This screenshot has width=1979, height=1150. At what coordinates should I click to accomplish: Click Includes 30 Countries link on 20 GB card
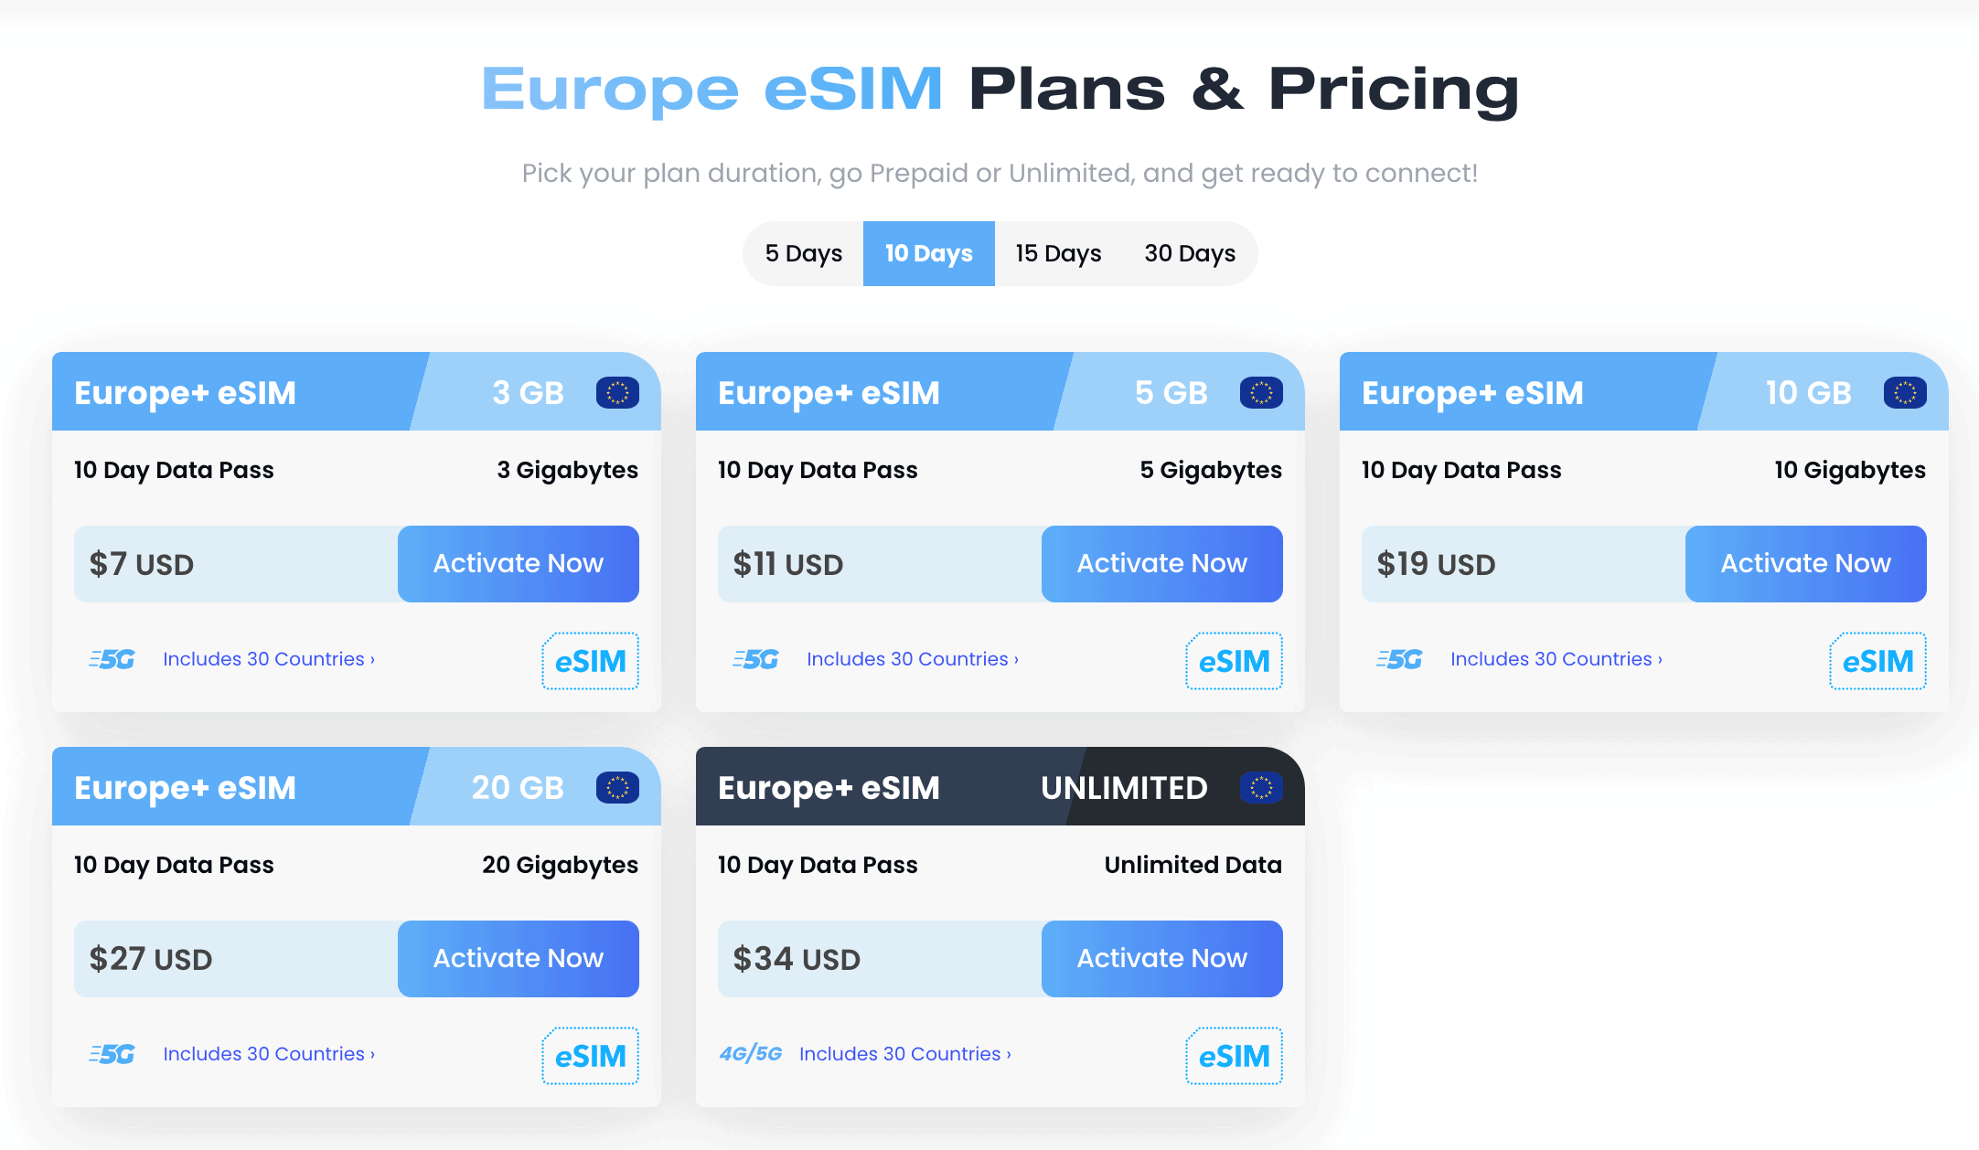tap(268, 1053)
